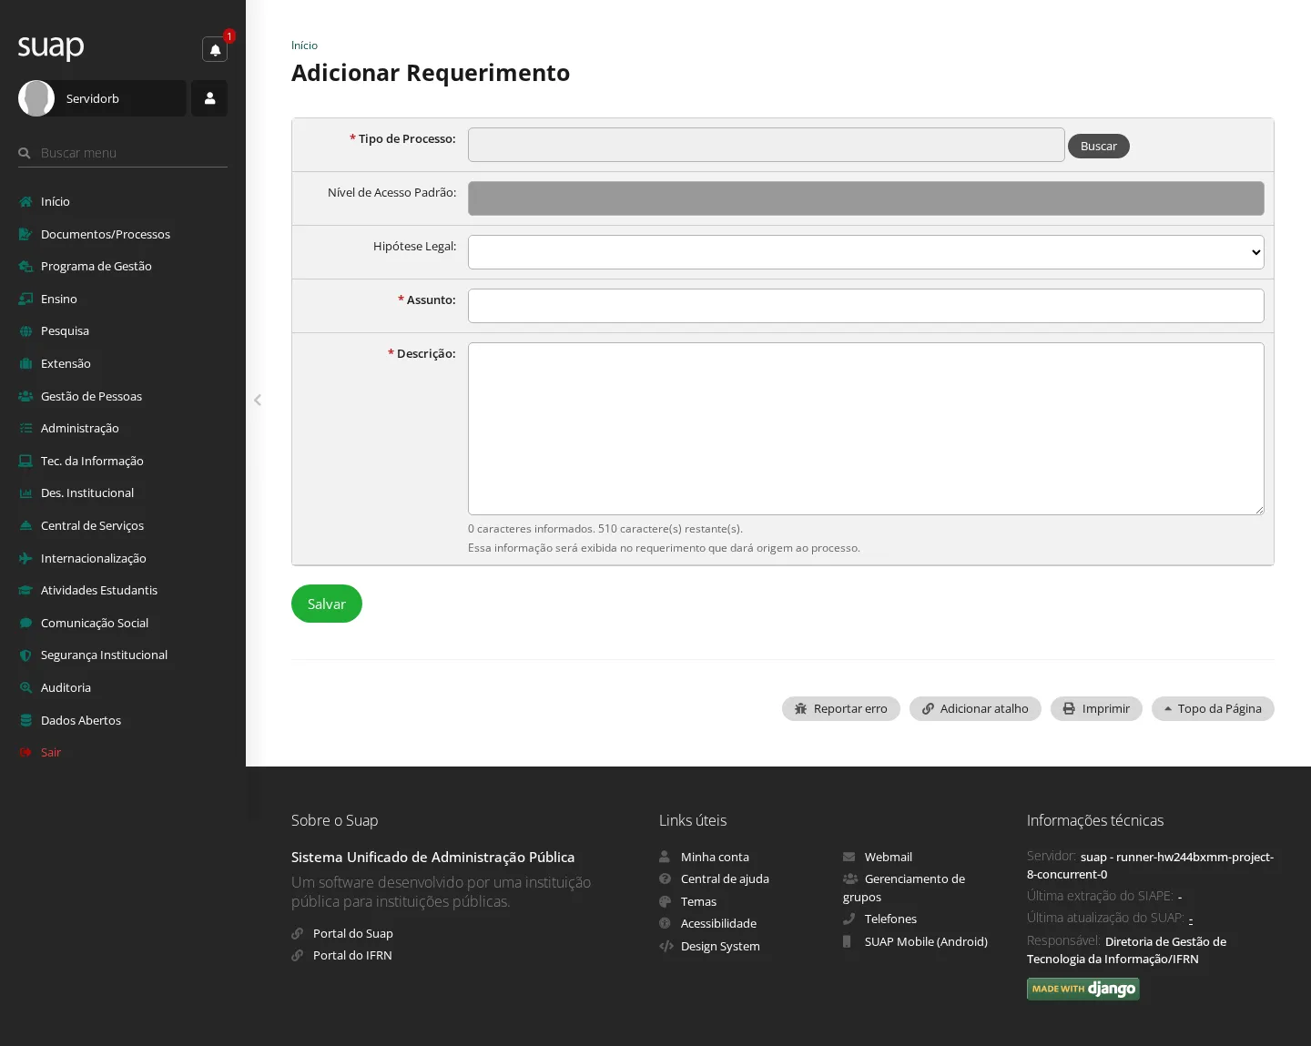Open the Webmail footer link

pyautogui.click(x=889, y=857)
